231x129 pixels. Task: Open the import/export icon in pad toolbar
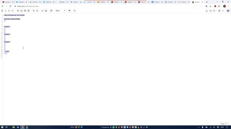tap(210, 11)
